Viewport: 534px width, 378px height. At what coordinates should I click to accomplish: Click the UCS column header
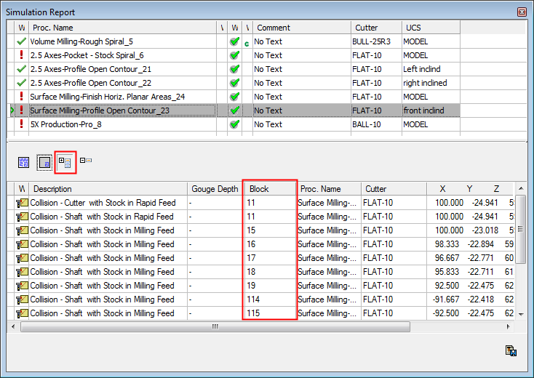point(430,28)
